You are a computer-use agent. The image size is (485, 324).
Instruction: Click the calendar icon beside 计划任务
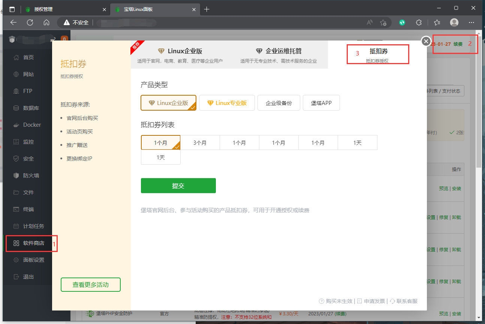(x=16, y=226)
